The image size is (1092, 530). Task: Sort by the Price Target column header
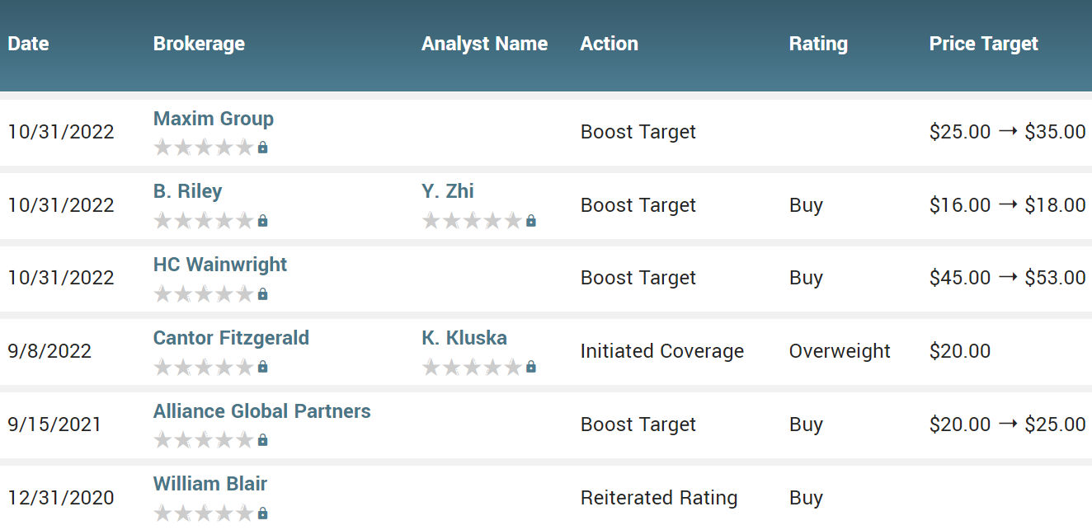(x=983, y=44)
